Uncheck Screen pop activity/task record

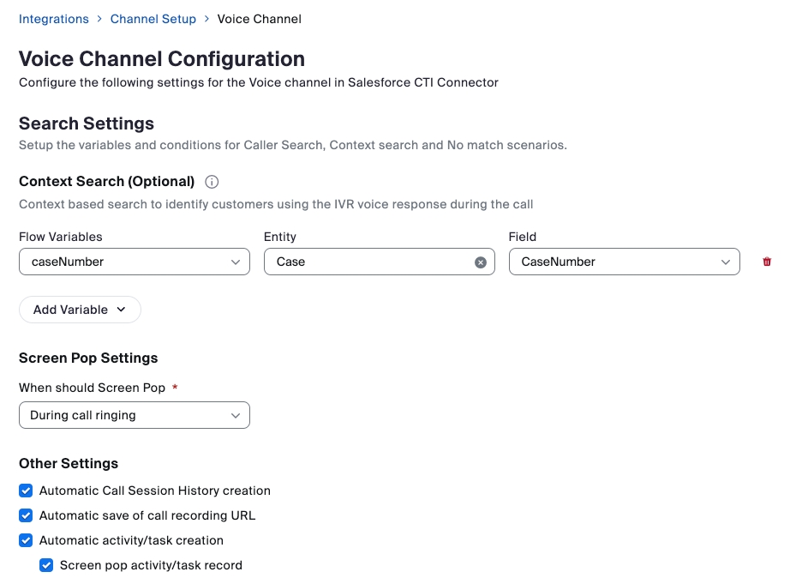[x=46, y=565]
